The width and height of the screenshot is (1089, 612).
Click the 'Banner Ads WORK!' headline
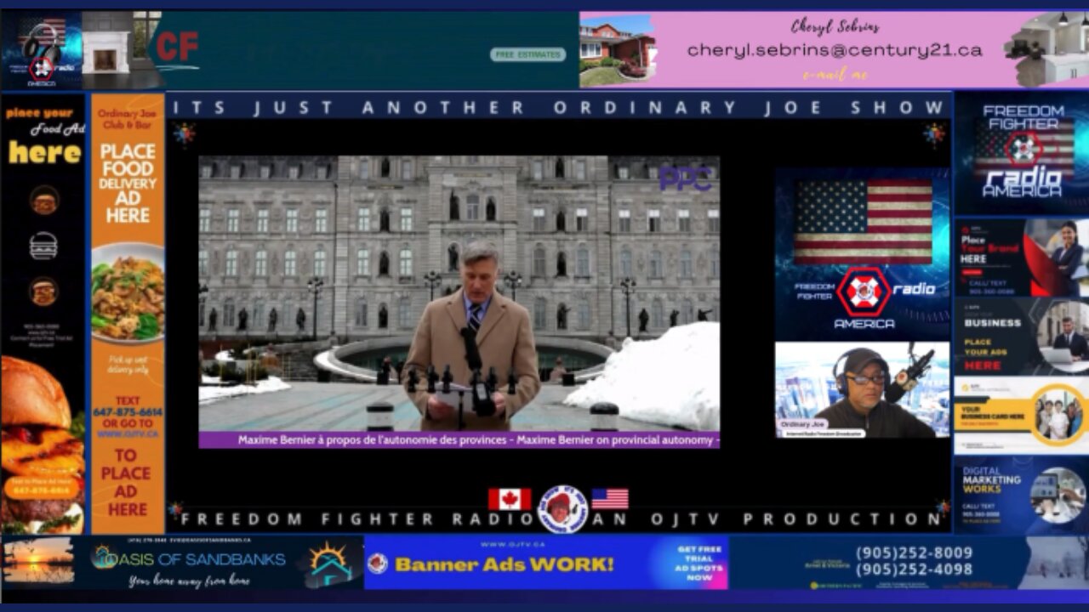504,564
